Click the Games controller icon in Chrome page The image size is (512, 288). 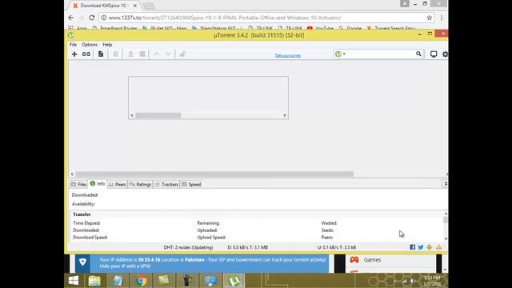[354, 259]
